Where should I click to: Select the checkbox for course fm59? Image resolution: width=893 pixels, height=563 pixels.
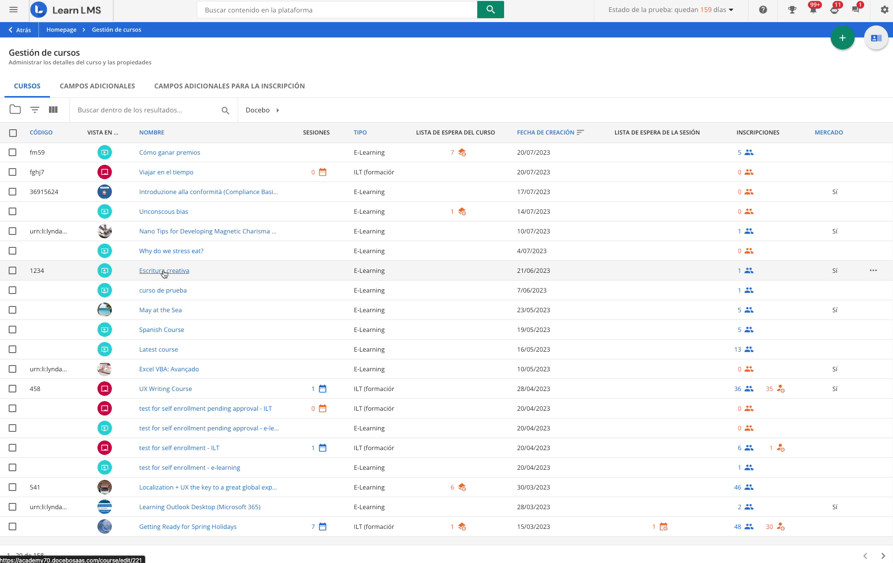12,152
